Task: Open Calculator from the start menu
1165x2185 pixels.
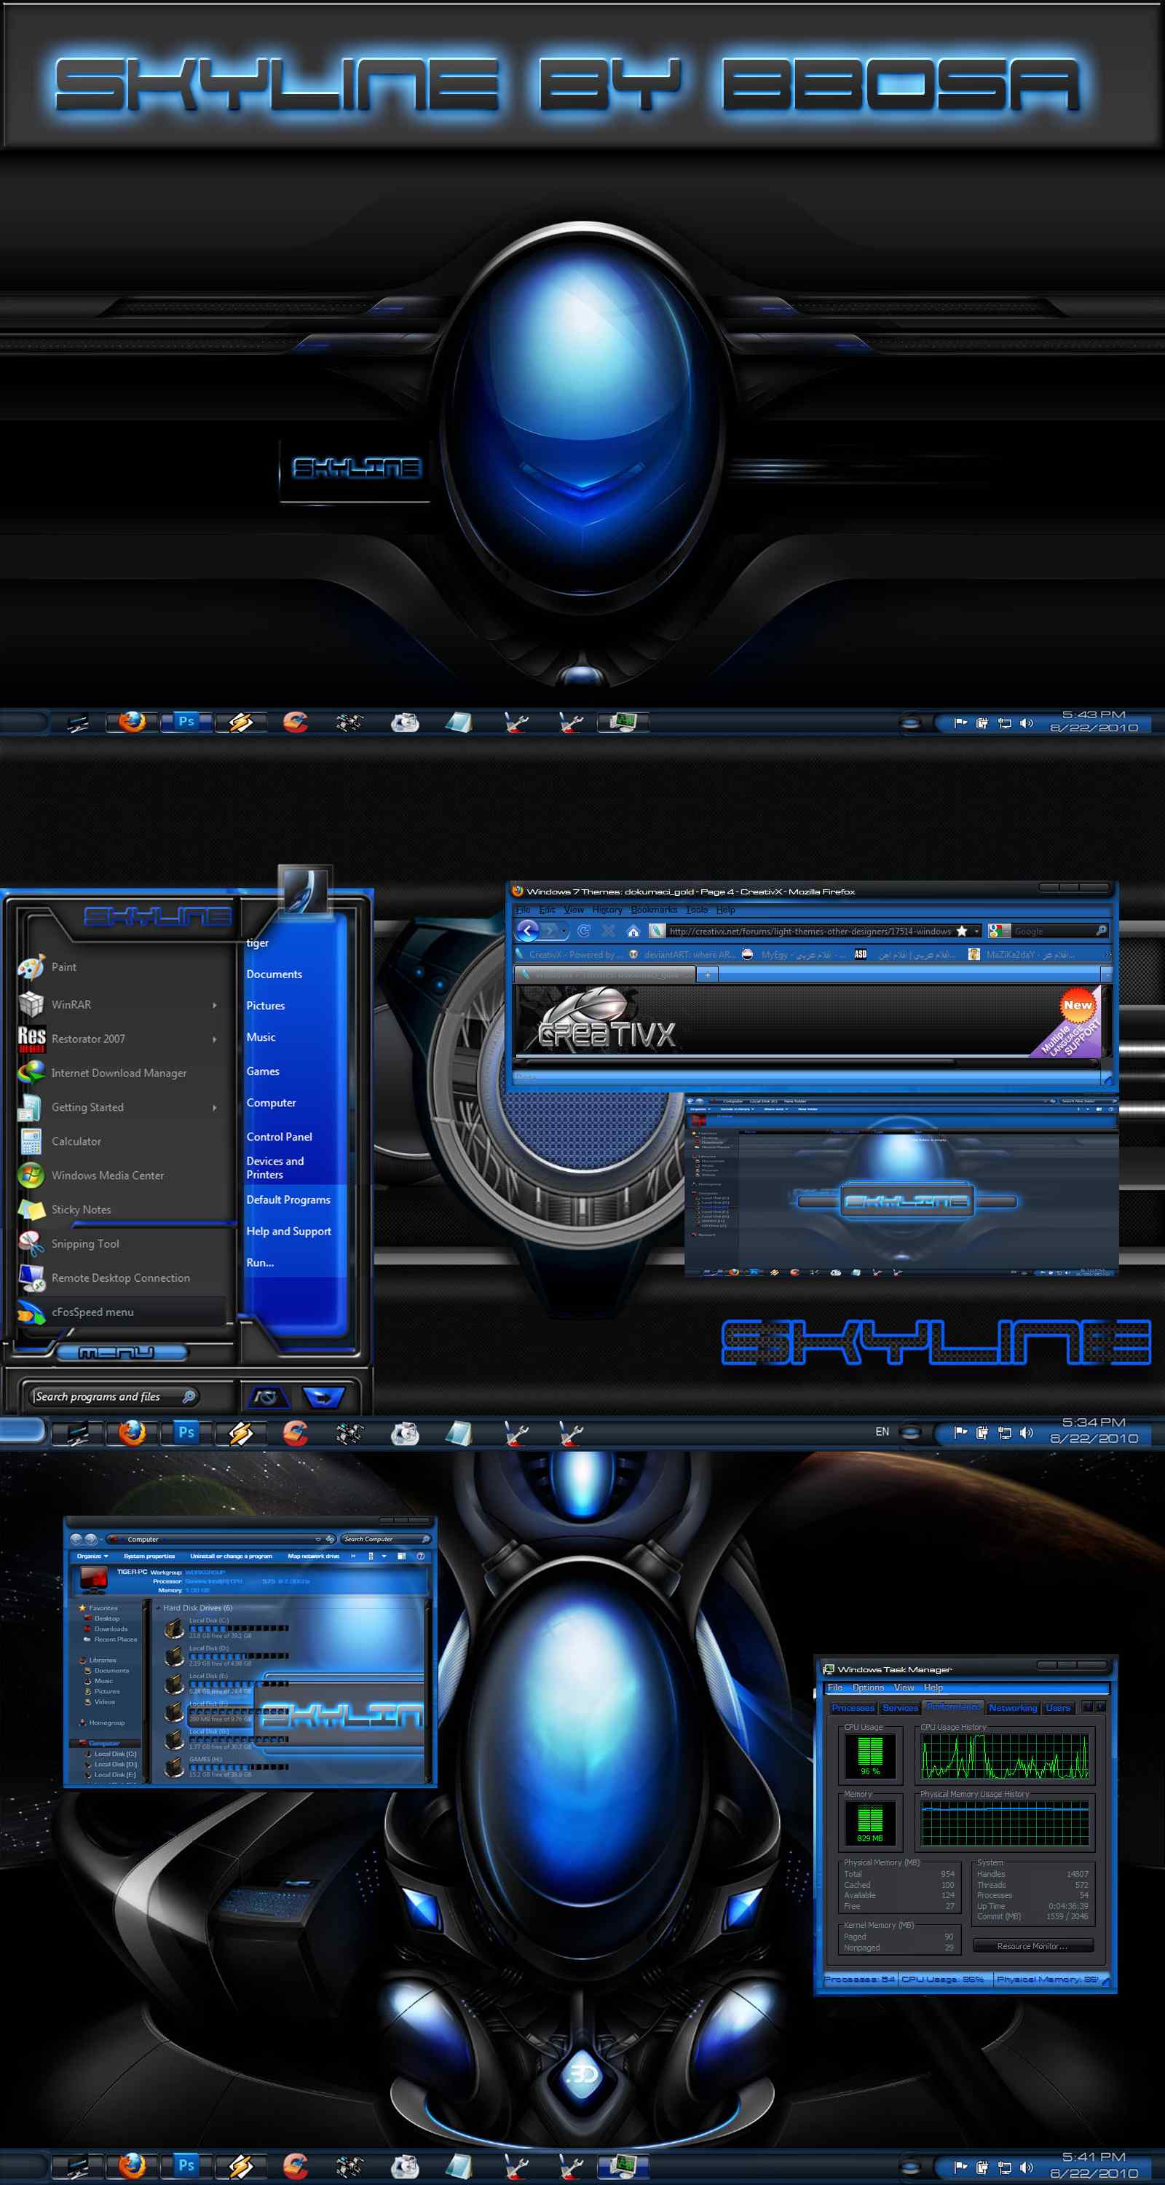Action: (x=123, y=1141)
